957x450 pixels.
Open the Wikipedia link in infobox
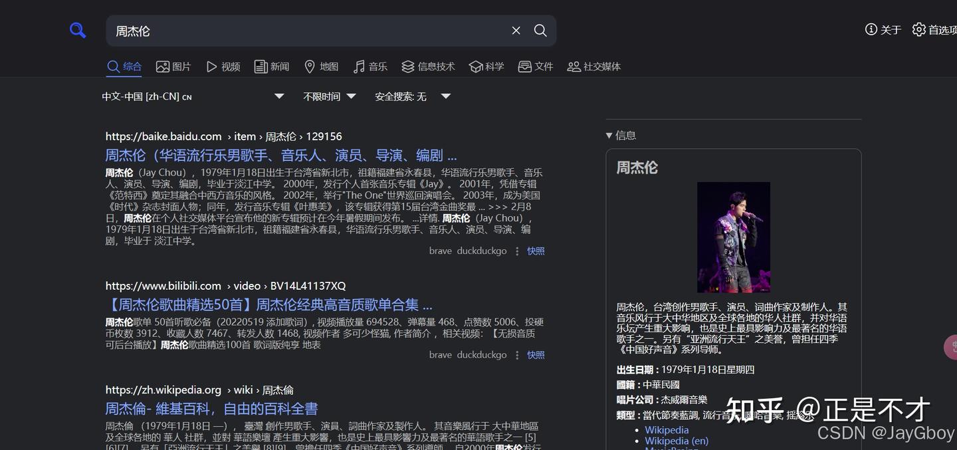[667, 430]
